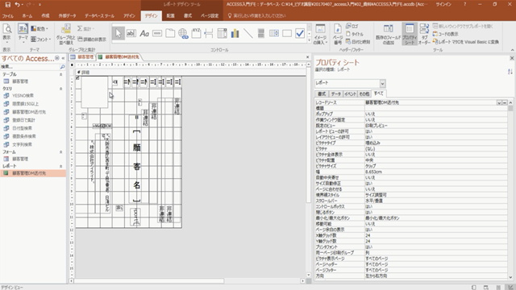Open the テーマ (Themes) gallery button
Screen dimensions: 516x290
click(x=23, y=34)
